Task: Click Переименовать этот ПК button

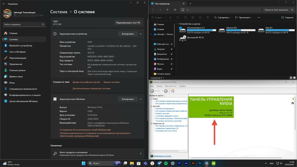Action: coord(128,23)
